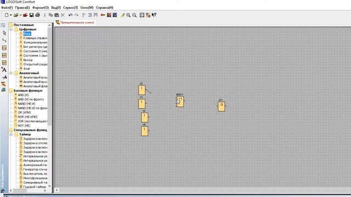The height and width of the screenshot is (197, 351).
Task: Open the Правка menu
Action: [22, 8]
